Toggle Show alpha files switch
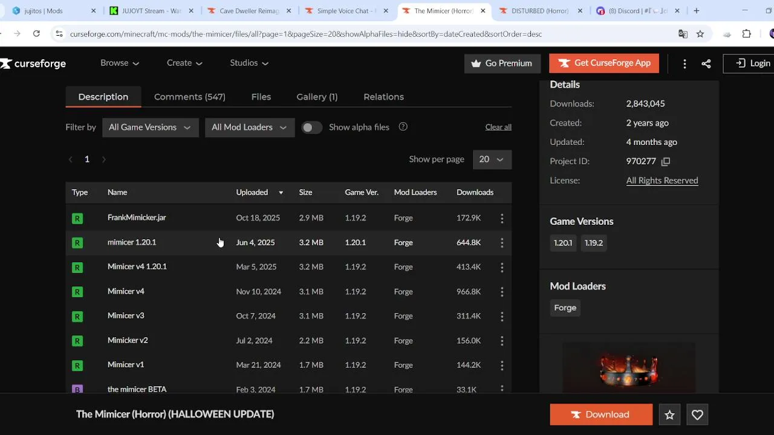 pos(312,127)
